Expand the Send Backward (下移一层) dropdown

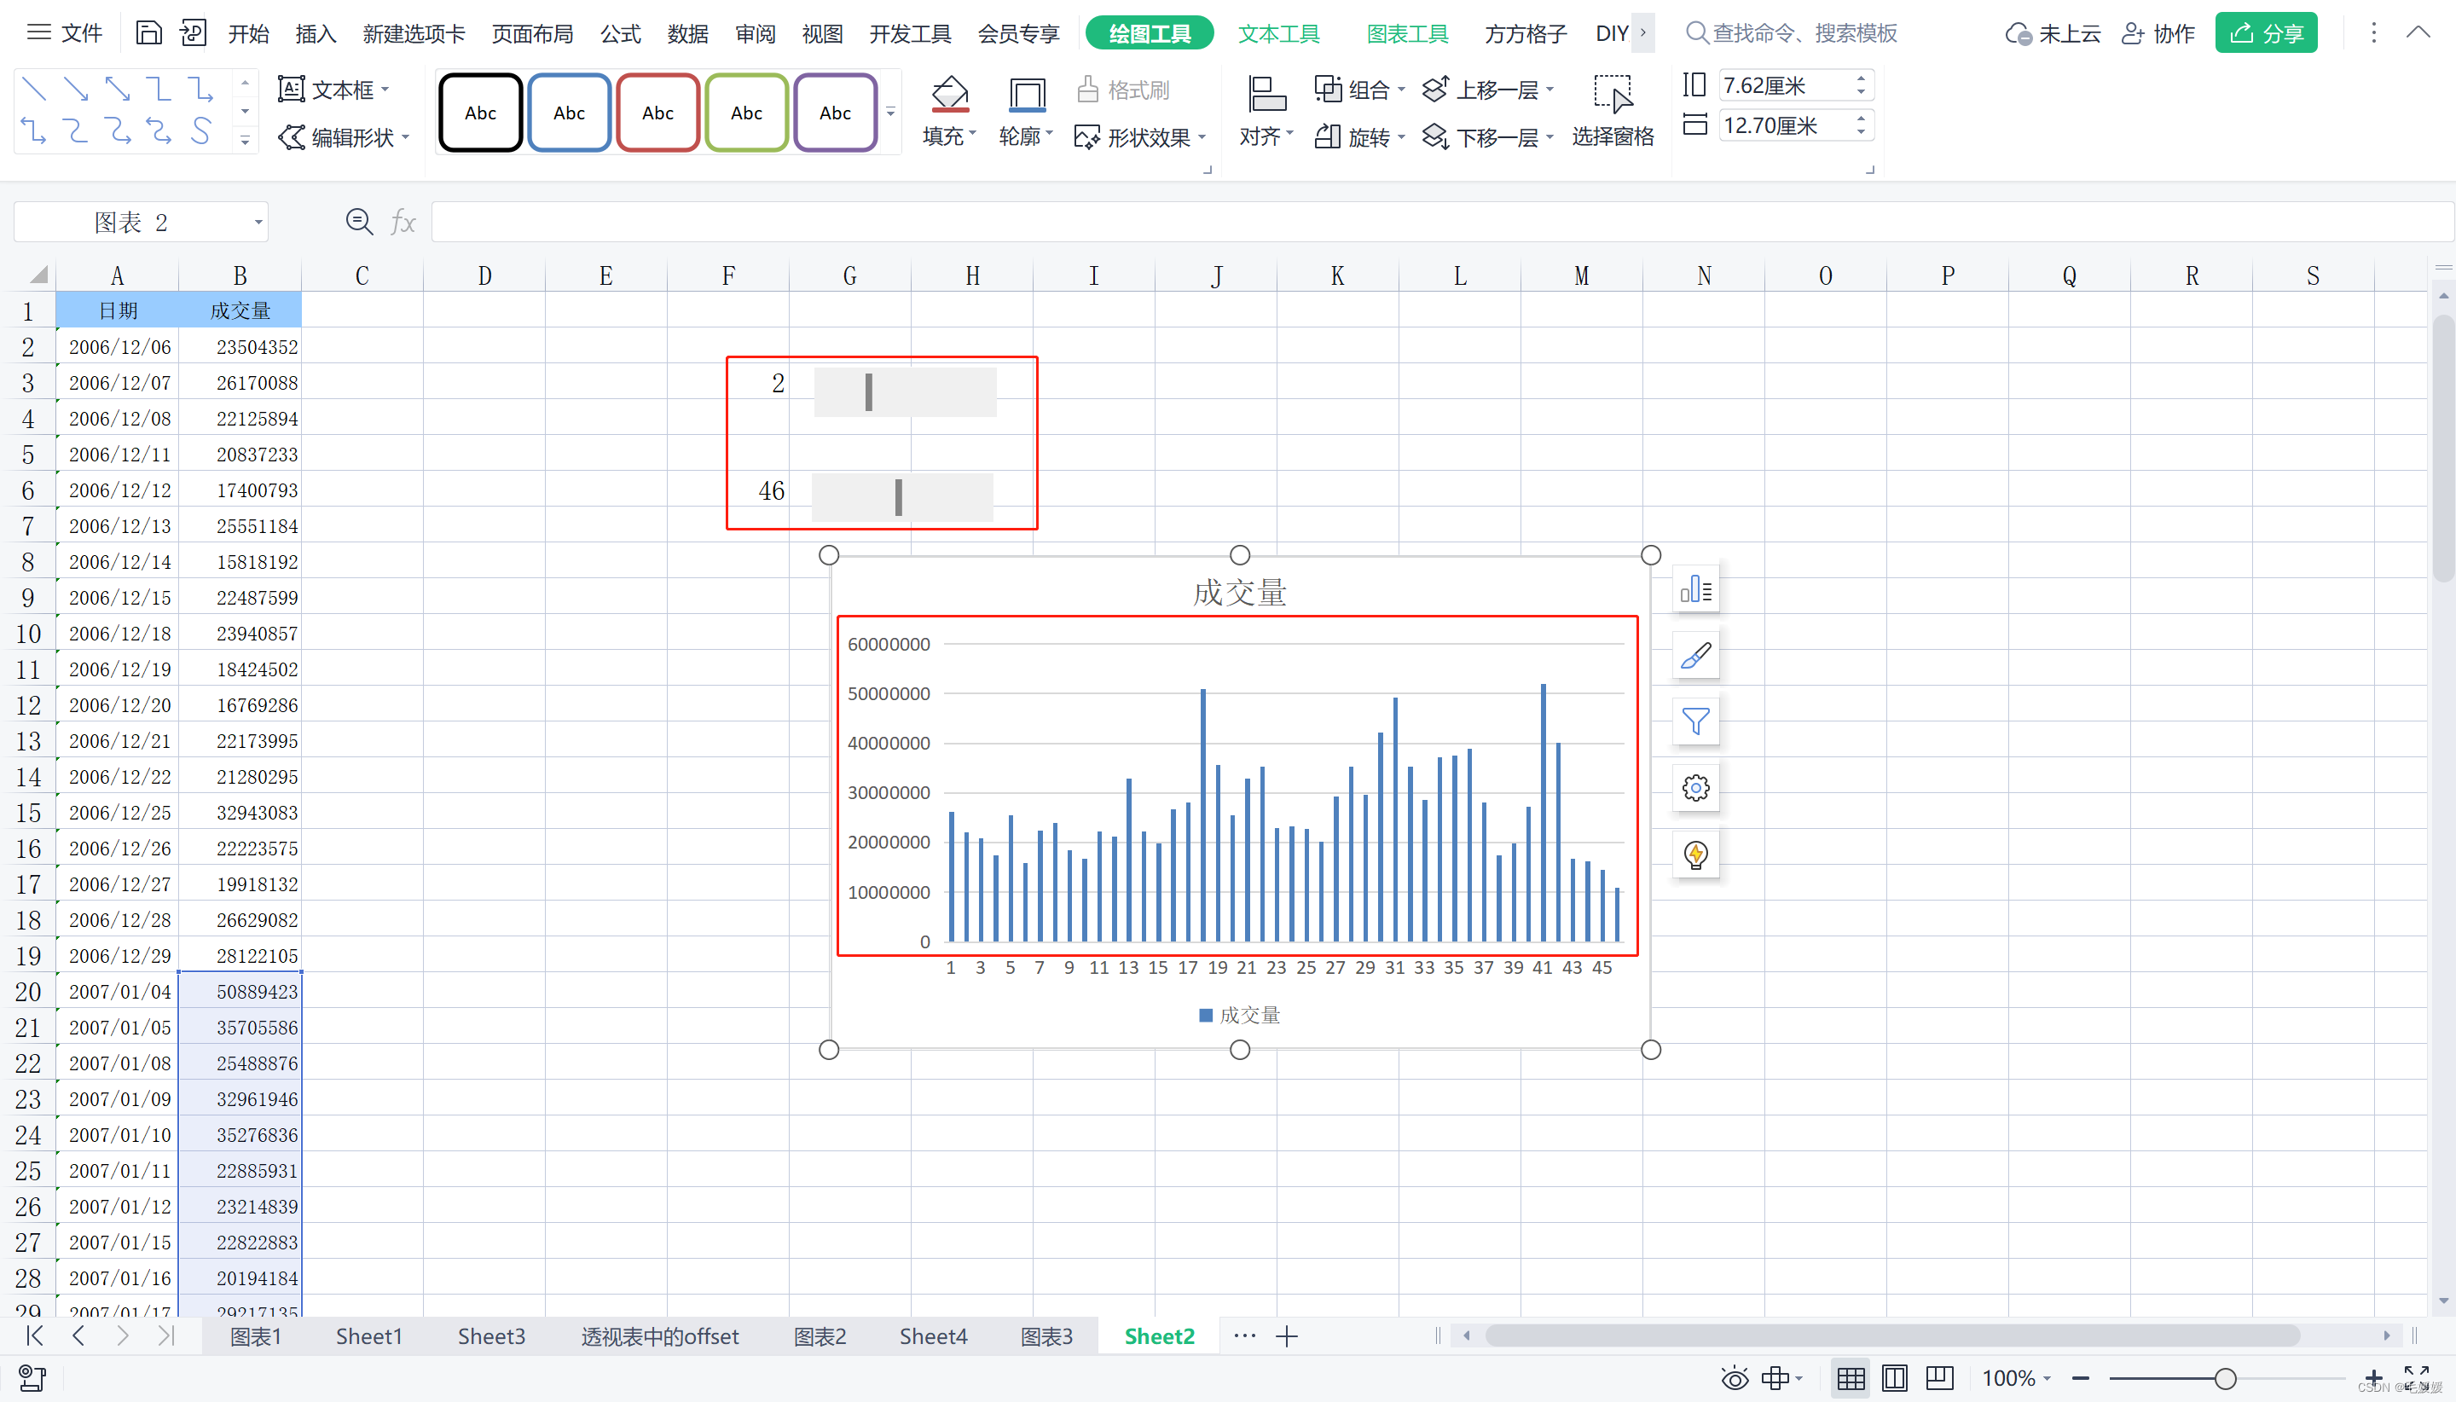(x=1549, y=137)
